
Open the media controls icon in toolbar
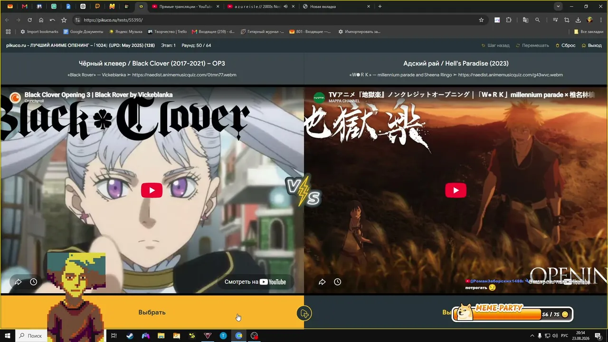point(555,20)
